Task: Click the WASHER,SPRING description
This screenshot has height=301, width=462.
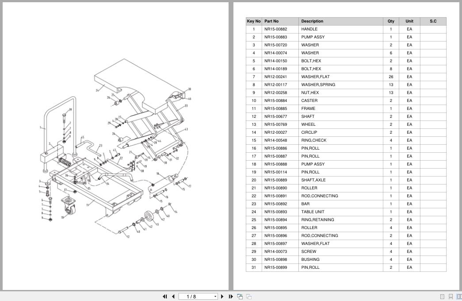Action: click(x=318, y=85)
